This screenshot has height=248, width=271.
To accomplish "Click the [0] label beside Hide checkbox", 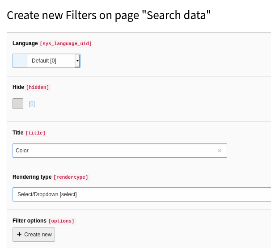I will [32, 104].
